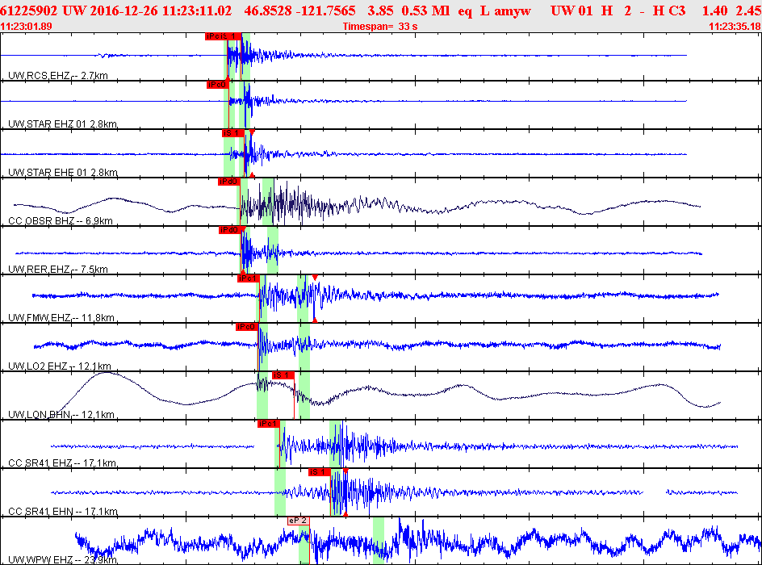The height and width of the screenshot is (565, 762).
Task: Click the CC.SR41.EHZ 17.1km station label
Action: point(62,463)
